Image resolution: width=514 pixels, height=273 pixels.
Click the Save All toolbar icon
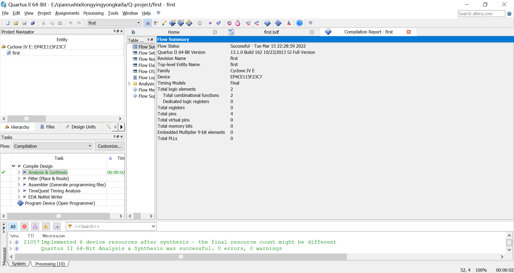(x=33, y=23)
